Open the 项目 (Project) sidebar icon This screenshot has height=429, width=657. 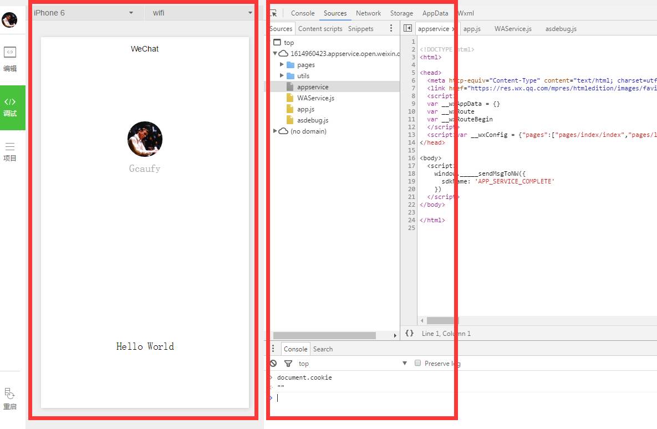(x=10, y=151)
